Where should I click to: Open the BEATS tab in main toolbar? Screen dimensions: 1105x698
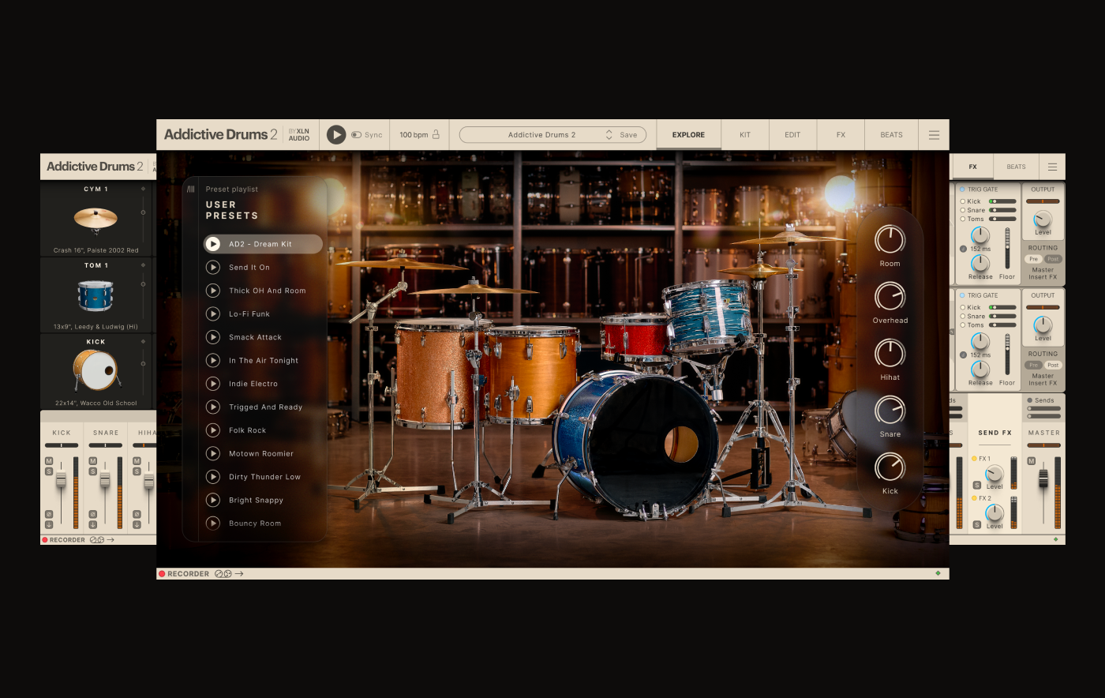(891, 135)
